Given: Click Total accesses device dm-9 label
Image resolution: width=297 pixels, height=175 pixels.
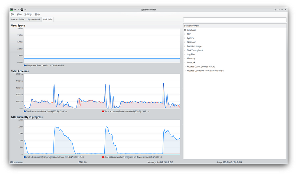Looking at the screenshot, I should point(47,112).
